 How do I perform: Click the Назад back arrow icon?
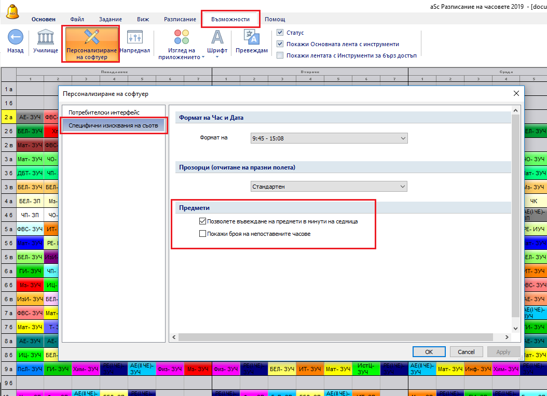click(x=16, y=37)
